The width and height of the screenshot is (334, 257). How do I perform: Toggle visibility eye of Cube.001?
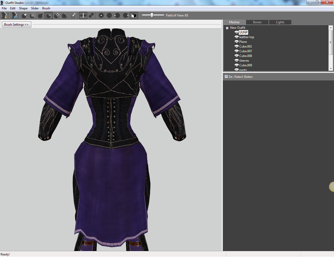tap(236, 46)
